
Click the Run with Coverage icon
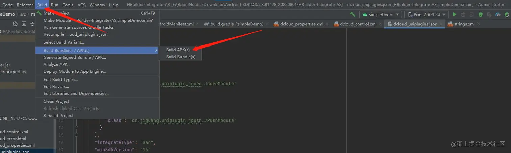pyautogui.click(x=489, y=14)
